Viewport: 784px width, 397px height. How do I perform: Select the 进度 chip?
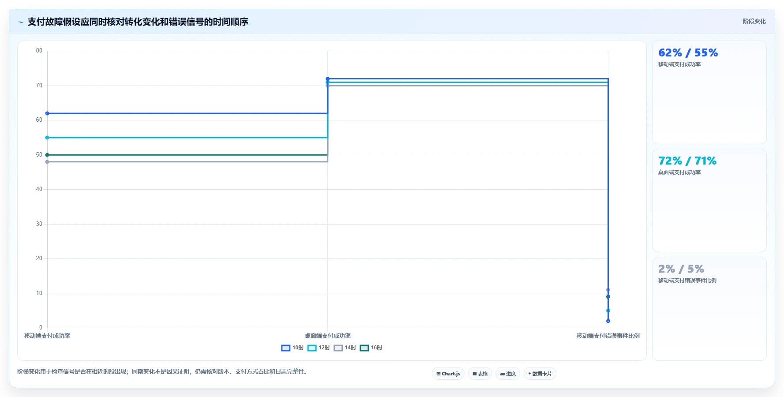tap(508, 374)
